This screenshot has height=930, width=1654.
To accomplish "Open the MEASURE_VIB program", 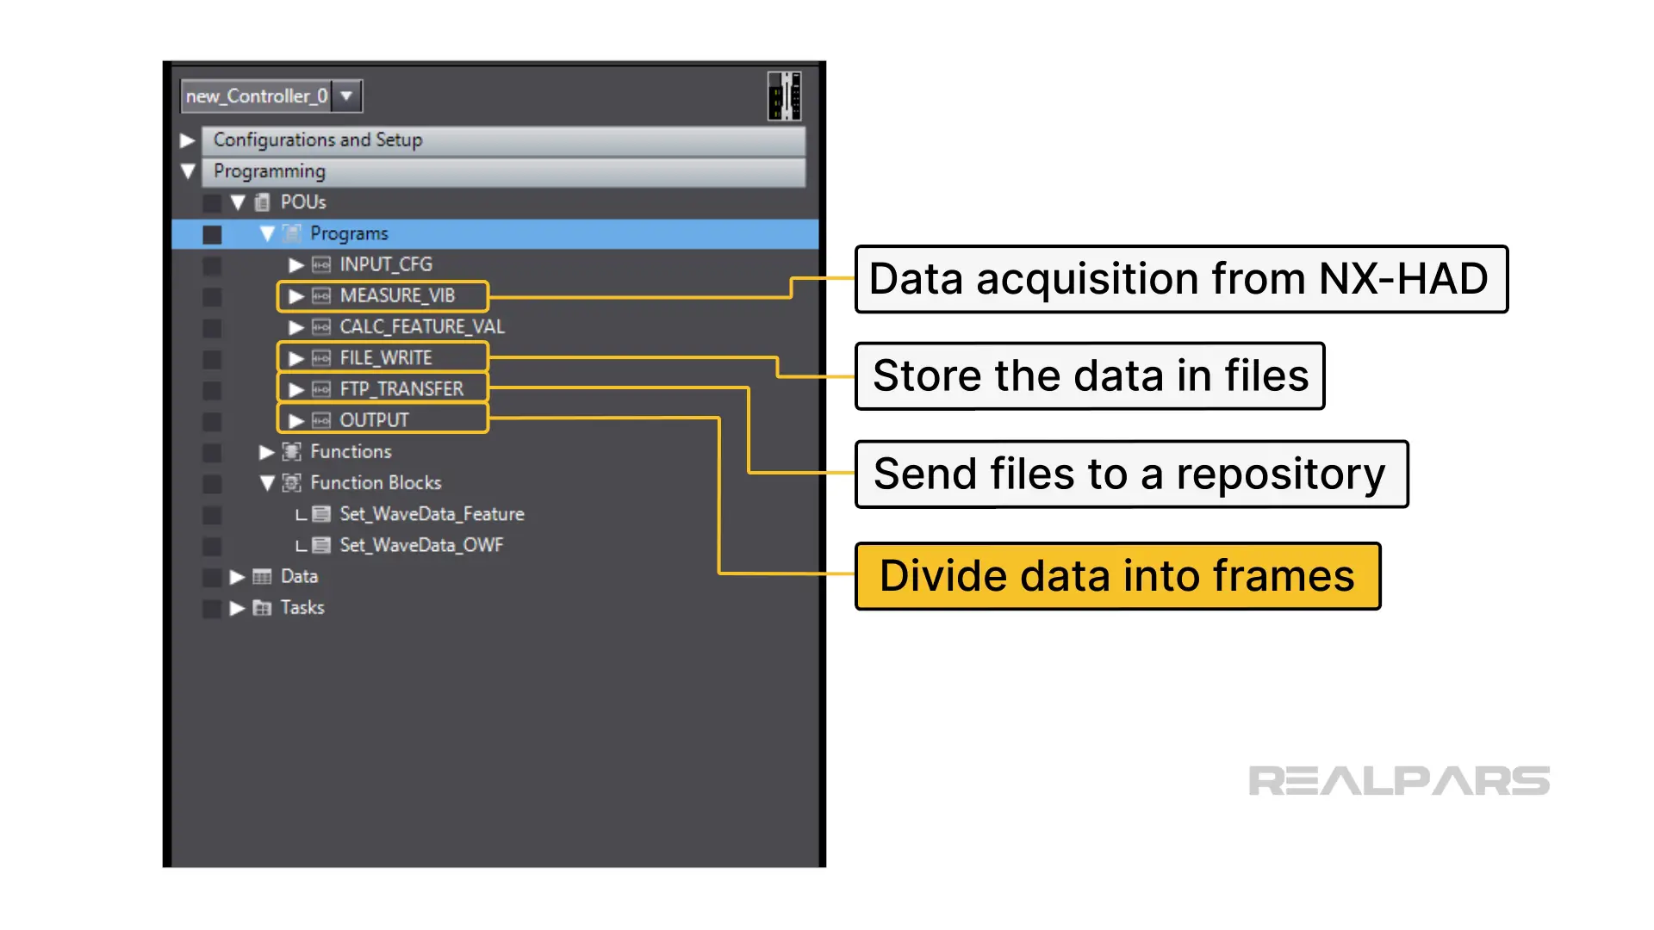I will click(x=397, y=295).
